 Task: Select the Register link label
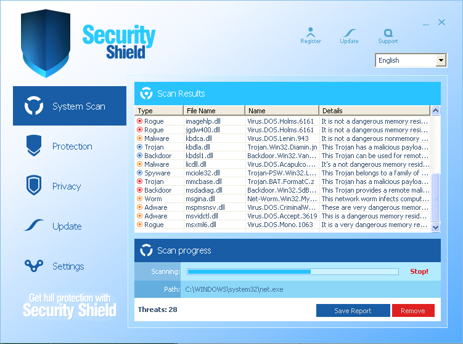click(x=311, y=41)
